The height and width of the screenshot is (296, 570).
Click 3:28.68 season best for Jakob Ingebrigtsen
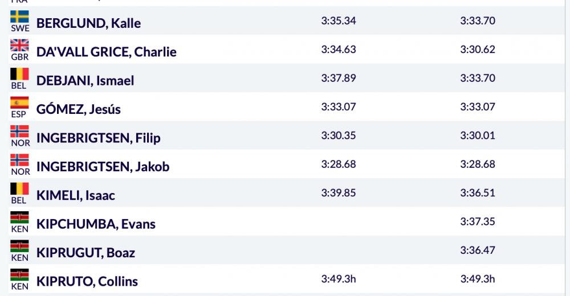[339, 164]
